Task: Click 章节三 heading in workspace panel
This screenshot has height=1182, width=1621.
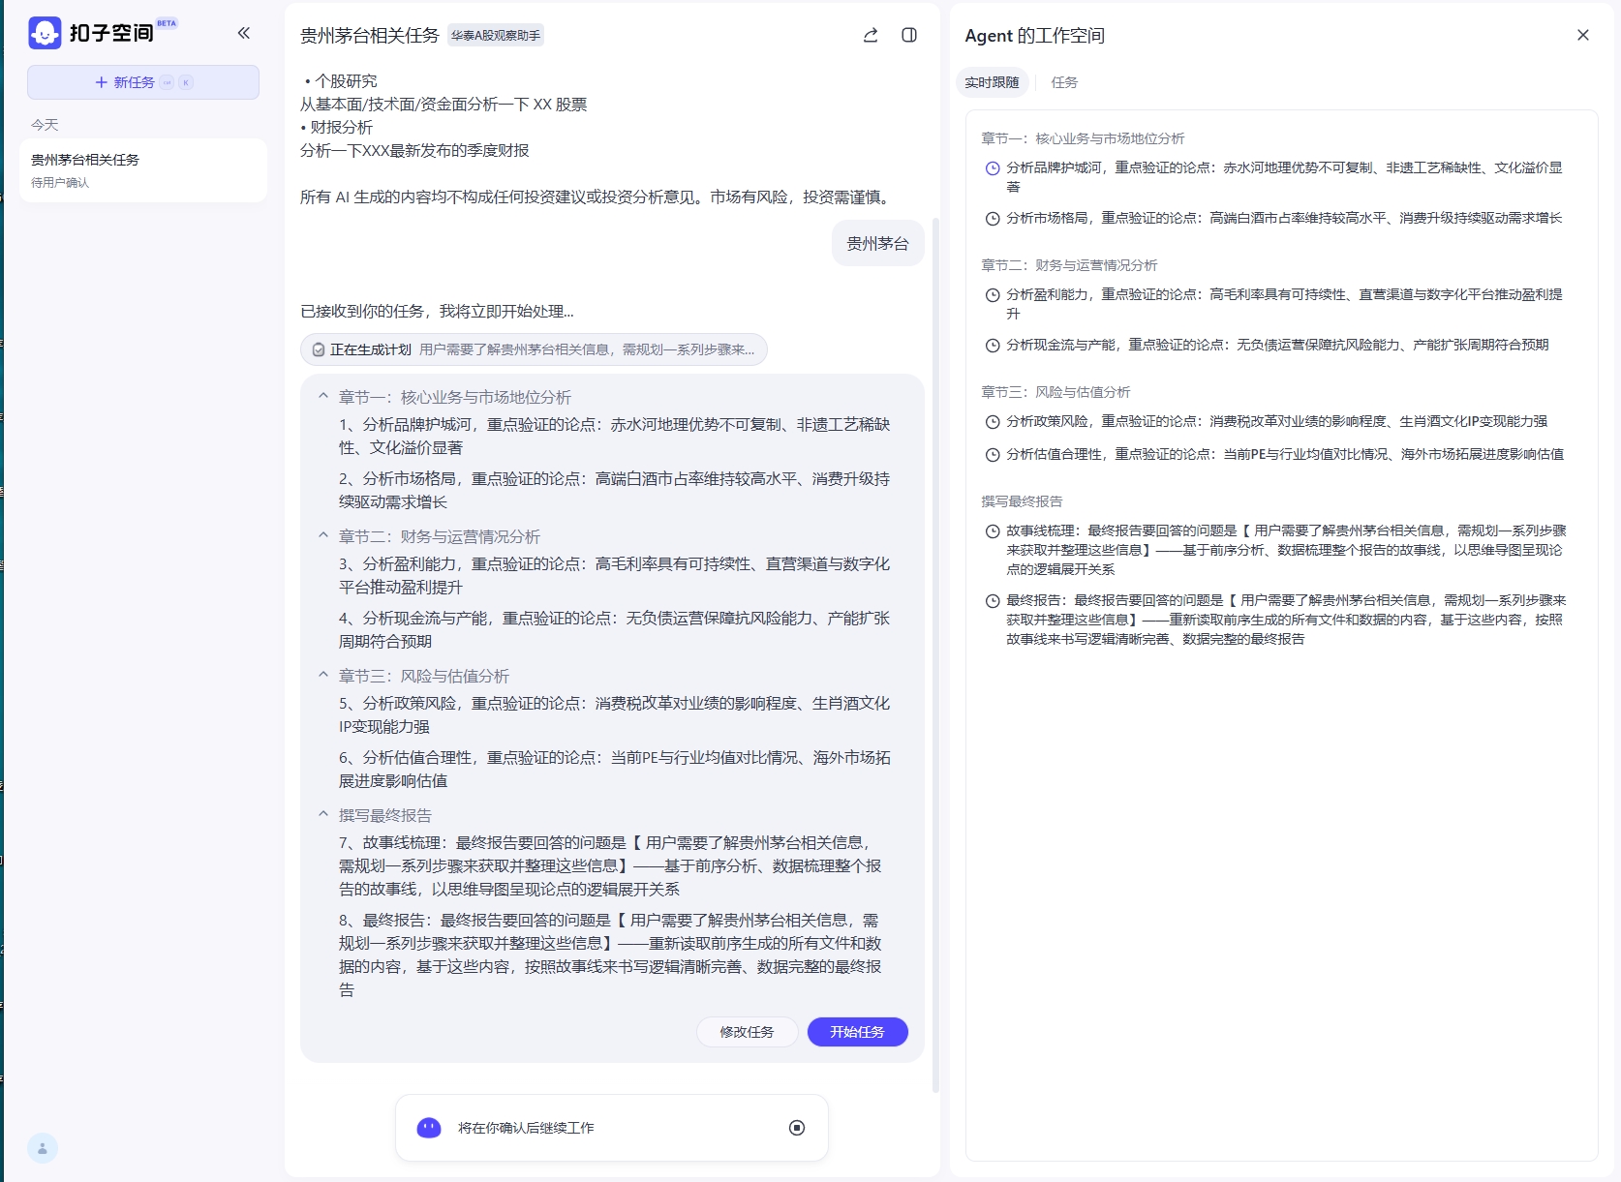Action: coord(1055,392)
